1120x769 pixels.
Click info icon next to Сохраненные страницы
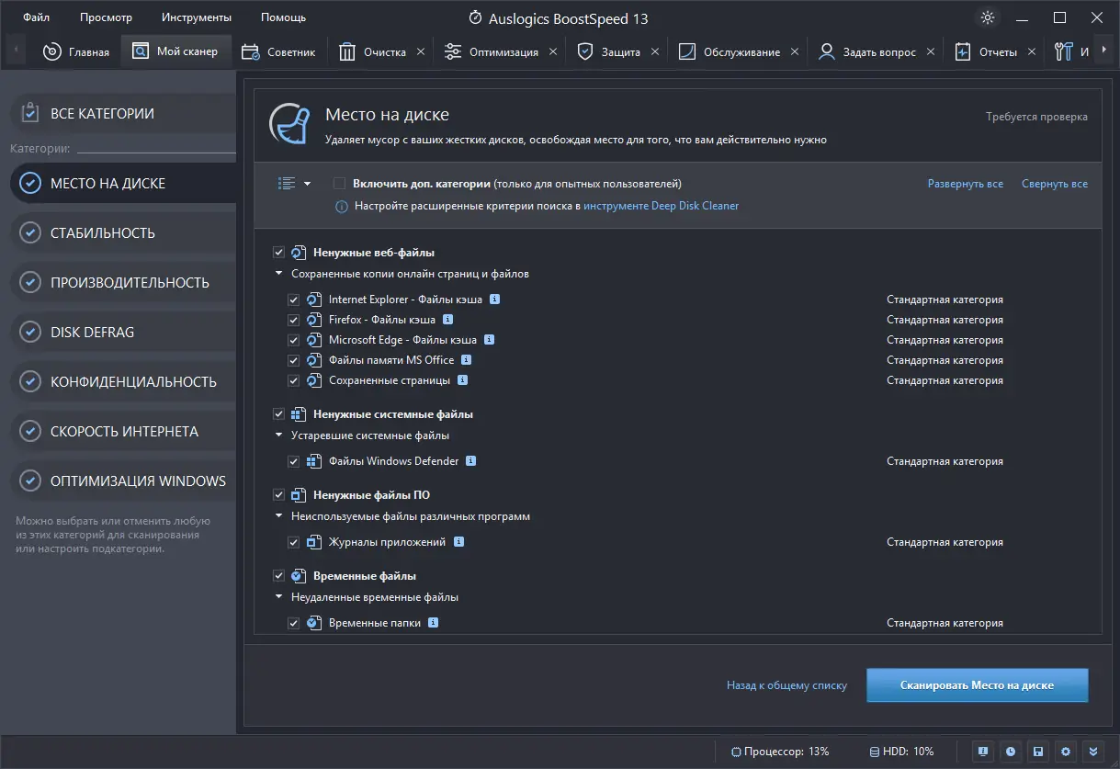(463, 380)
